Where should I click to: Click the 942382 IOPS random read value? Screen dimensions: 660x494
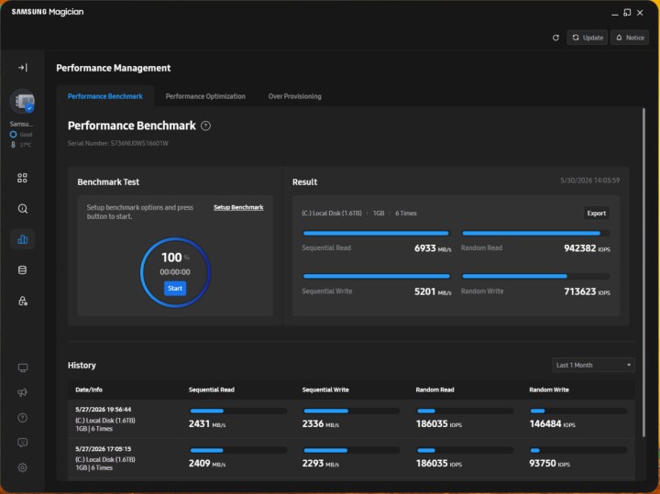point(587,248)
